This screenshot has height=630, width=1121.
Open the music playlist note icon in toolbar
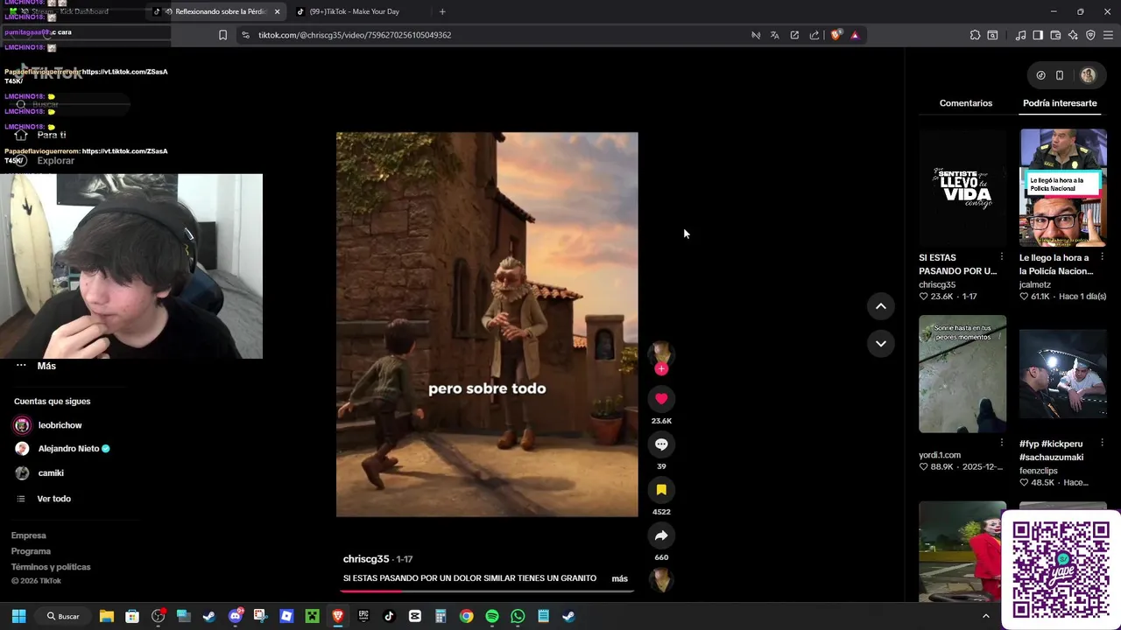(1020, 35)
